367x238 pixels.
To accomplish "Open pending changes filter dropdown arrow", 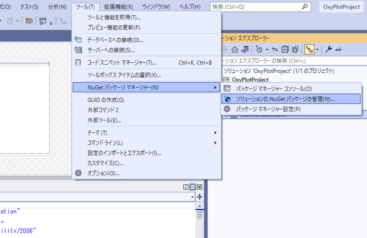I will (x=267, y=49).
